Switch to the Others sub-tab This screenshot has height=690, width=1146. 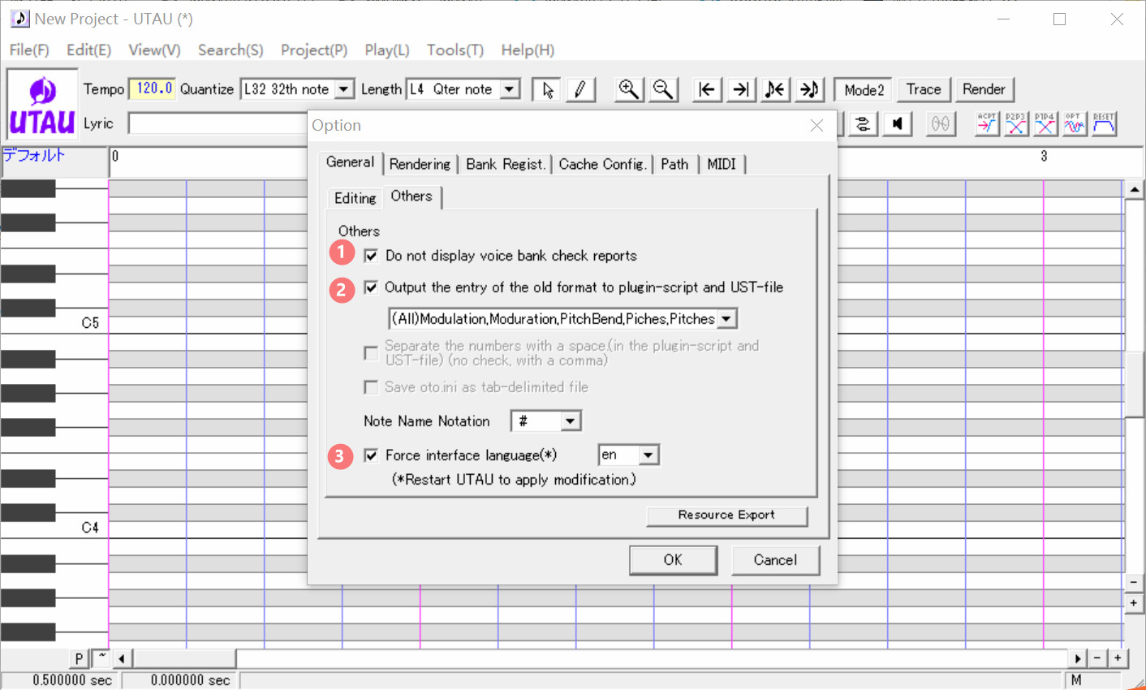point(411,196)
